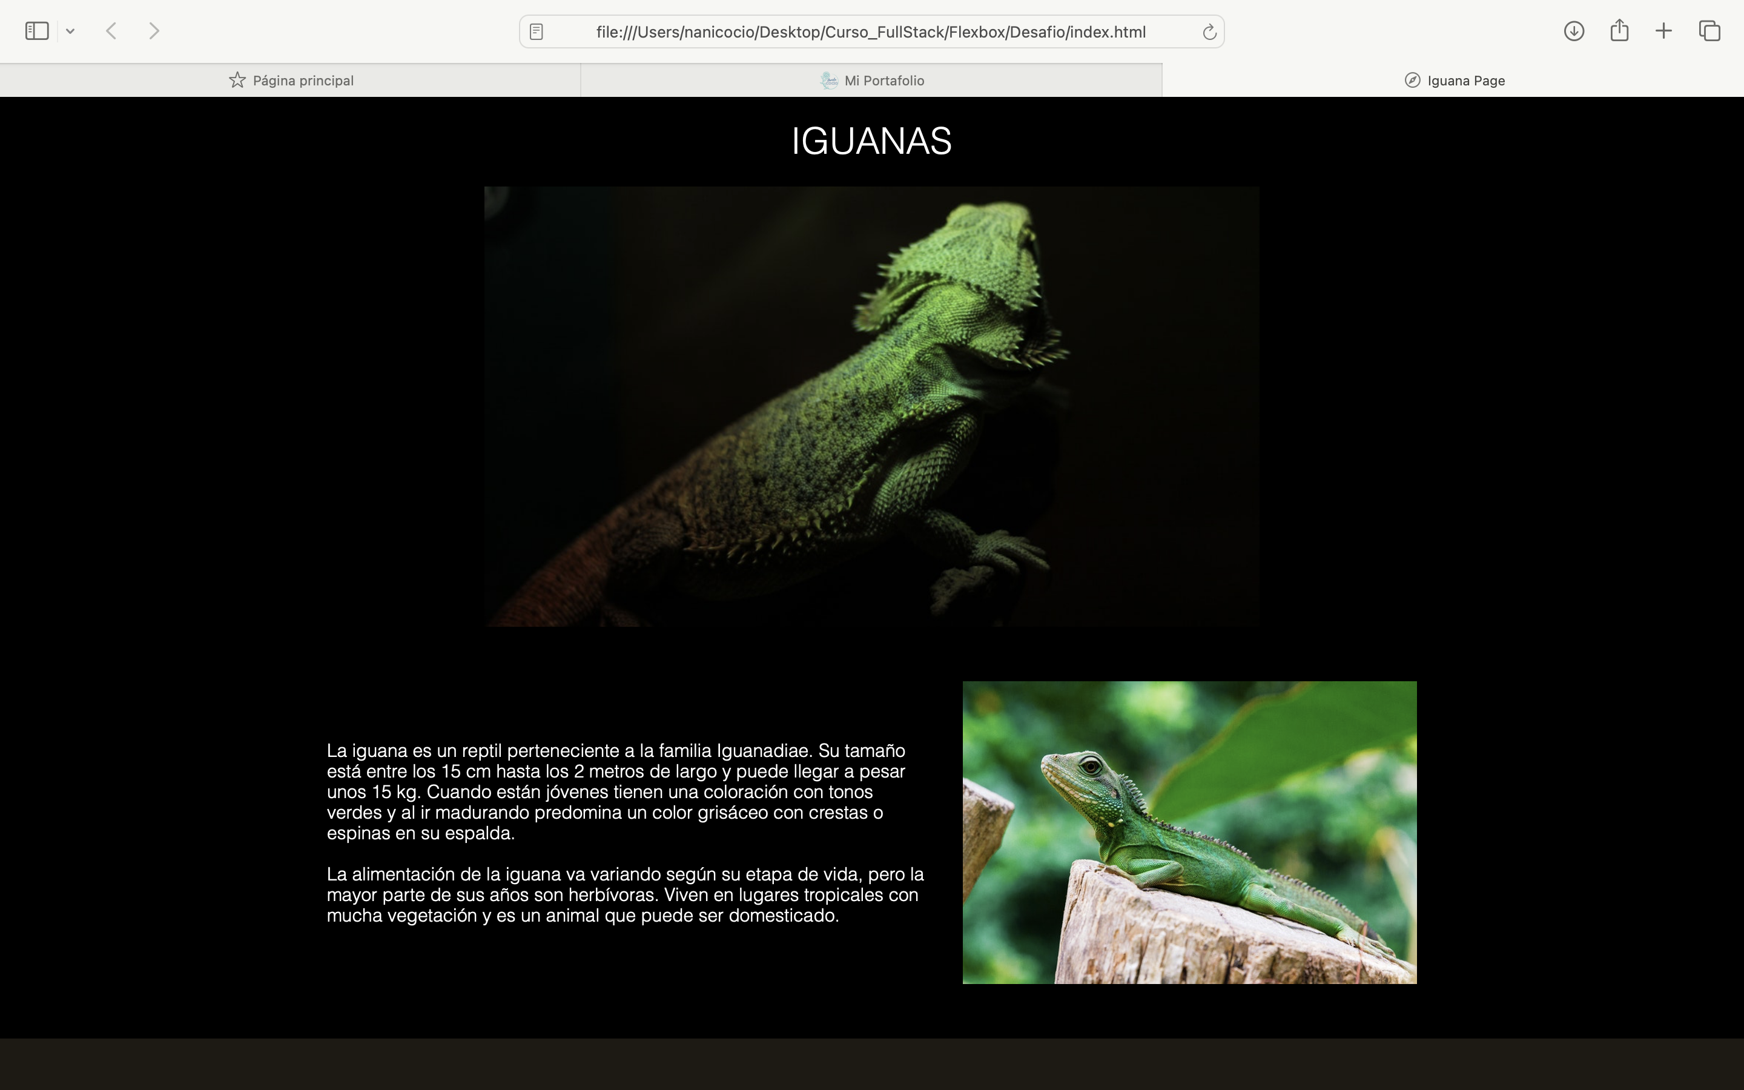
Task: Click the Reader view page icon
Action: pos(536,31)
